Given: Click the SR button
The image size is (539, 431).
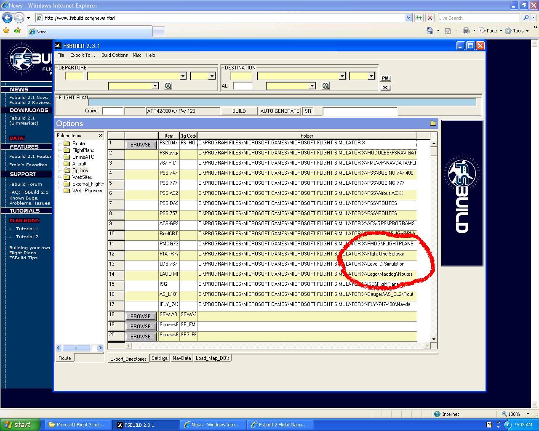Looking at the screenshot, I should coord(308,111).
